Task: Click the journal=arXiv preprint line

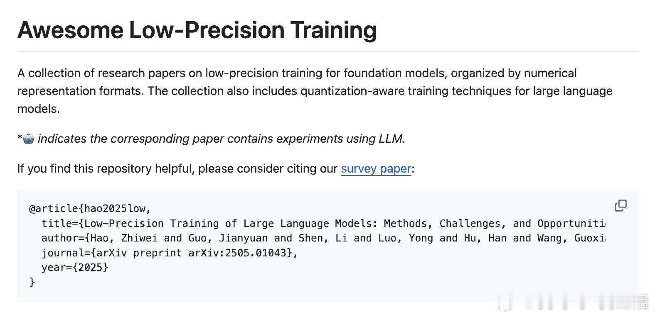Action: click(x=170, y=253)
